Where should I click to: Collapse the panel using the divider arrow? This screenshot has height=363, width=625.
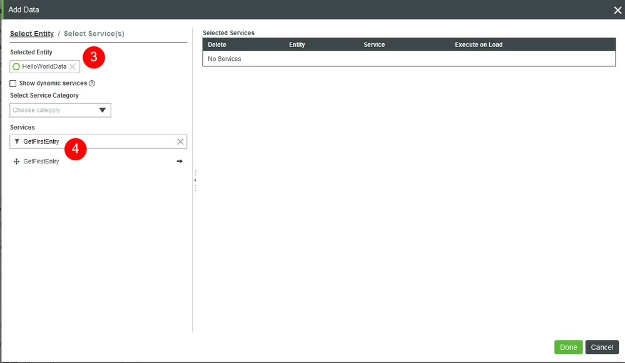tap(195, 180)
